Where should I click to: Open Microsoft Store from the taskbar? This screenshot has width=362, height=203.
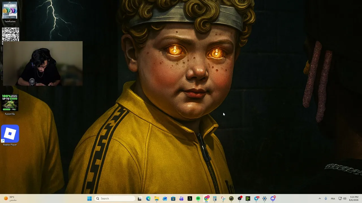pyautogui.click(x=173, y=198)
